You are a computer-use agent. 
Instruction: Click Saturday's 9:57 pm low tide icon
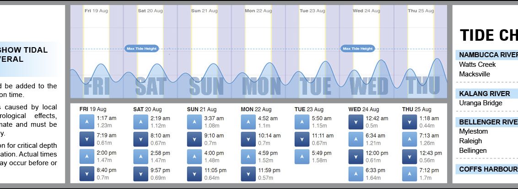(x=140, y=173)
